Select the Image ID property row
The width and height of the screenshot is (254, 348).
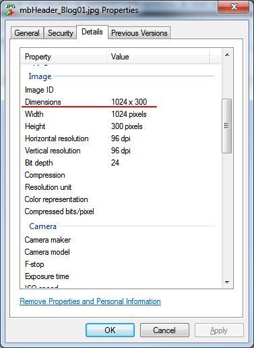pos(121,90)
